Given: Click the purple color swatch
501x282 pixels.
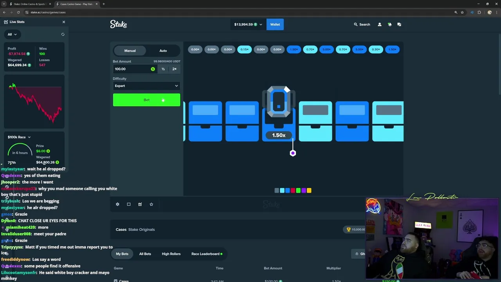Looking at the screenshot, I should (x=303, y=190).
